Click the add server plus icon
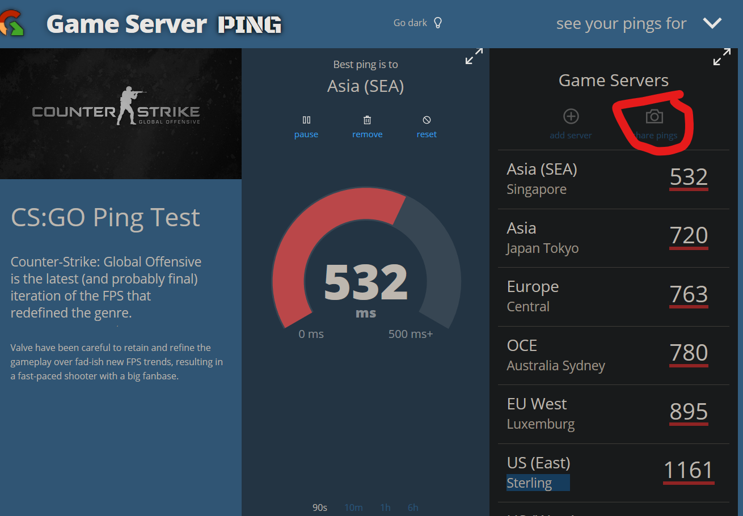Screen dimensions: 743x516 571,117
